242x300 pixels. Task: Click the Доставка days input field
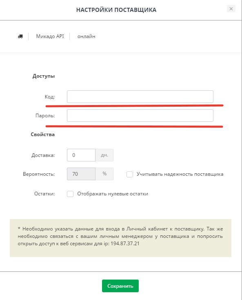81,155
